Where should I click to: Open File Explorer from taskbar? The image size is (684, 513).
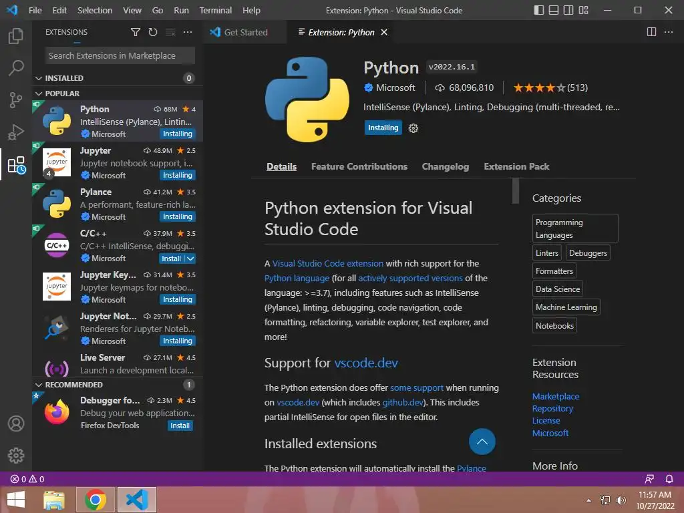54,500
